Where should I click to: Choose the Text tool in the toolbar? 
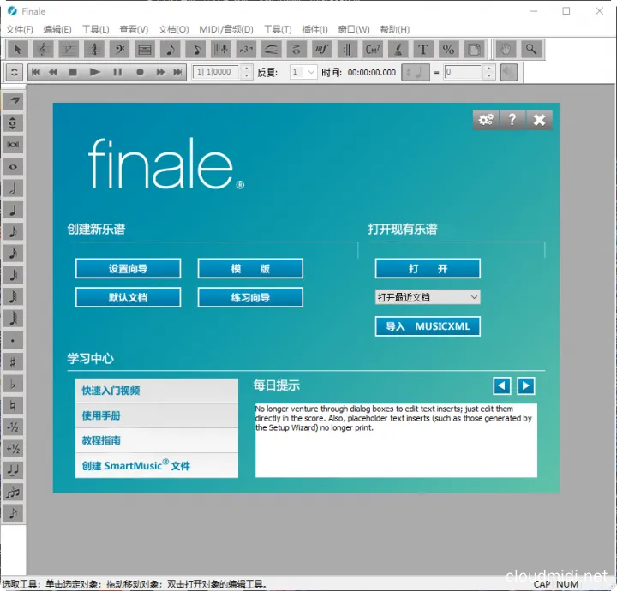423,49
